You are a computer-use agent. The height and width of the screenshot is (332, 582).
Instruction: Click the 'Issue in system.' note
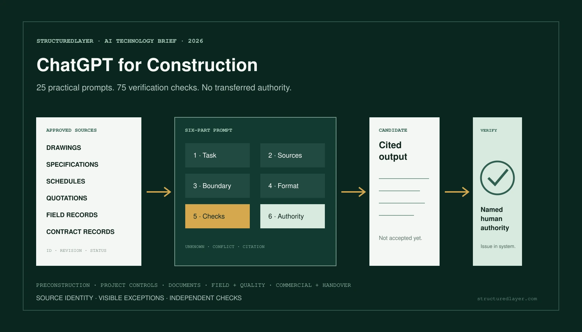tap(498, 246)
